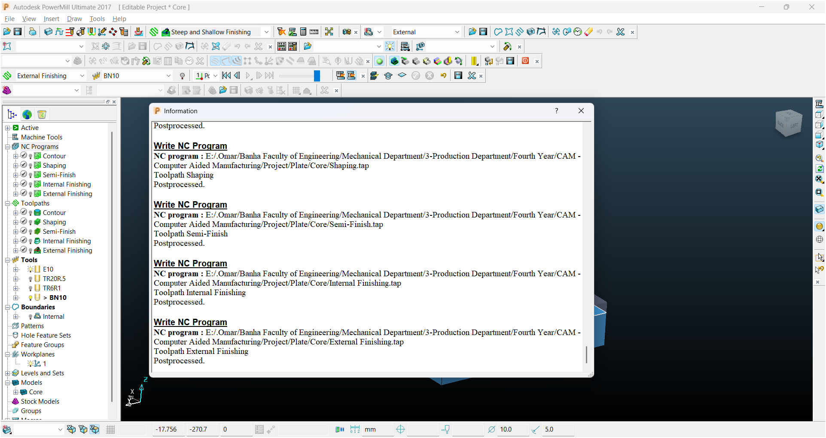Open the External boundary dropdown

click(x=457, y=32)
